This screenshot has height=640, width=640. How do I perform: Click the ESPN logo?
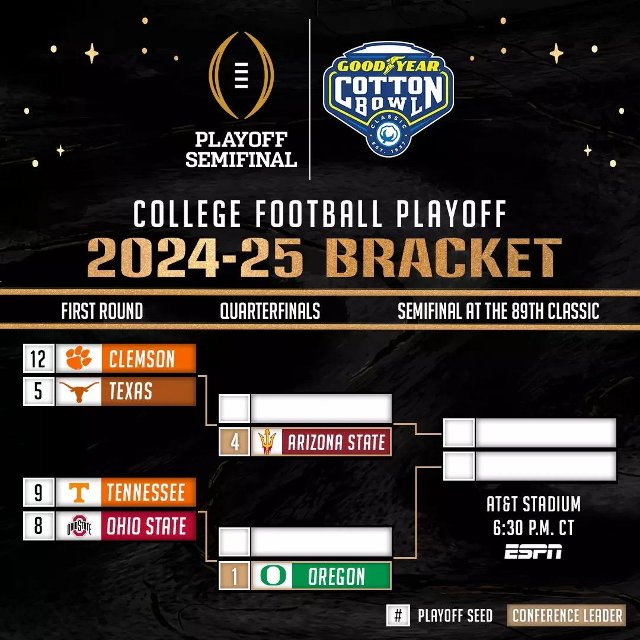pos(533,552)
